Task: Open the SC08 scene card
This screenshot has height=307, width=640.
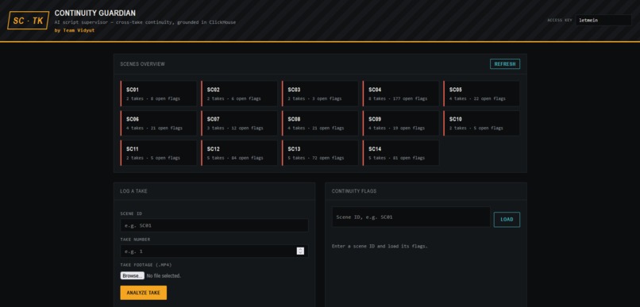Action: click(x=320, y=123)
